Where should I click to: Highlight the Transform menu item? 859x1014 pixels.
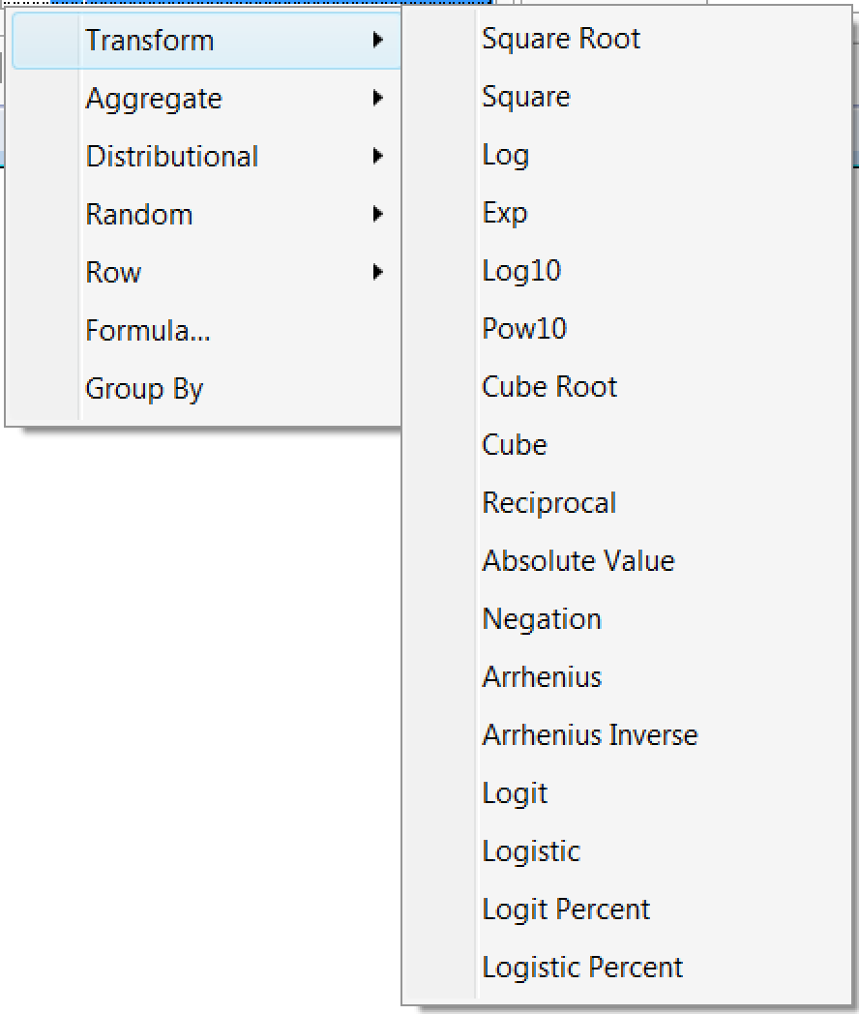point(150,41)
